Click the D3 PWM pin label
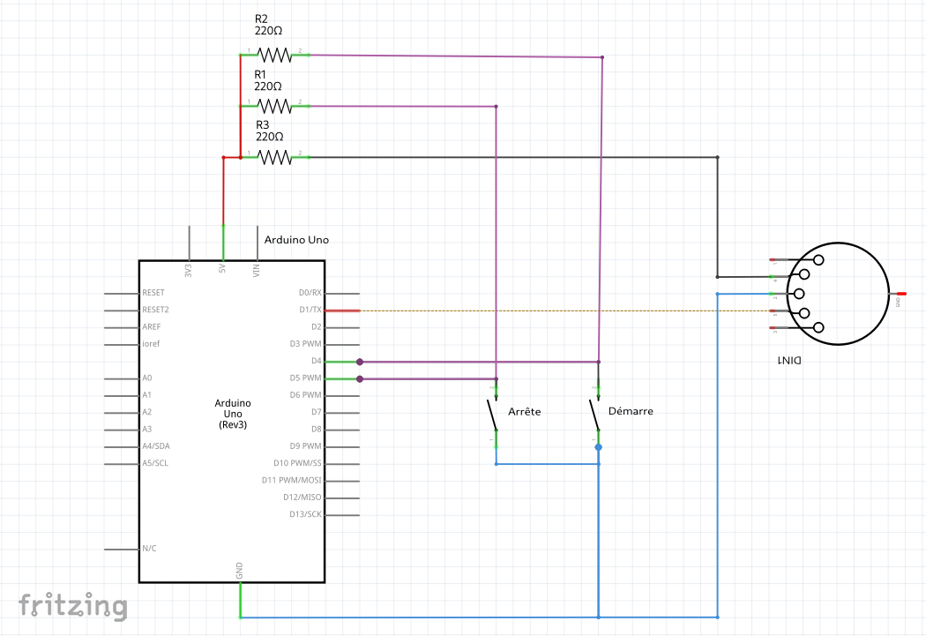This screenshot has height=636, width=926. point(306,344)
